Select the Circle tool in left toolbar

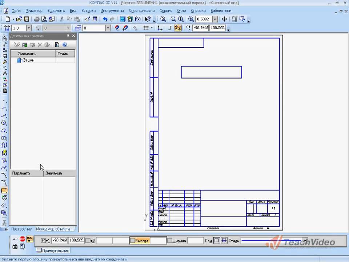pyautogui.click(x=4, y=123)
